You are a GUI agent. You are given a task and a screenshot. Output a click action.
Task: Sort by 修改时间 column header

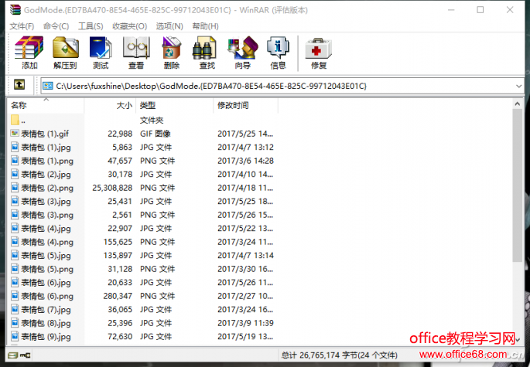[245, 105]
